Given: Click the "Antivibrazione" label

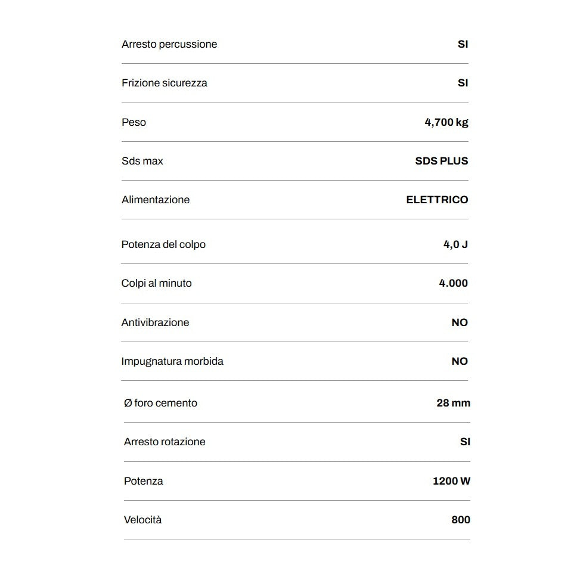Looking at the screenshot, I should coord(155,322).
